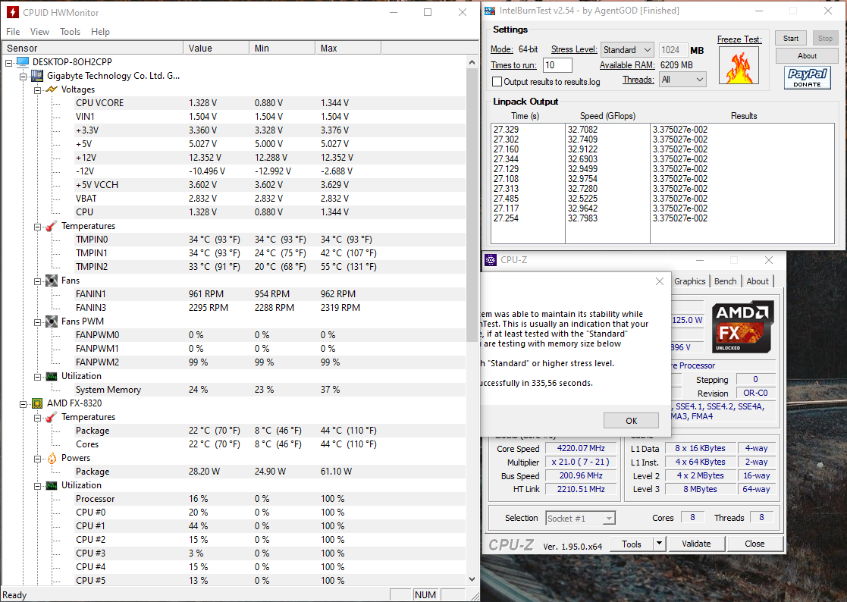The image size is (847, 602).
Task: Click the CPU-Z title bar icon
Action: (x=491, y=260)
